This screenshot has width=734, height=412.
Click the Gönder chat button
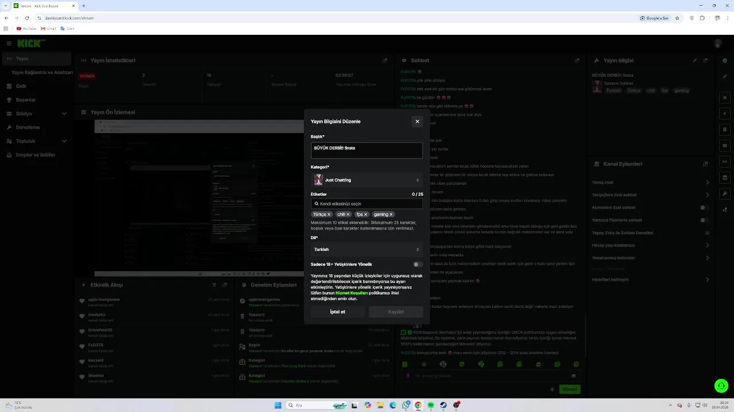pyautogui.click(x=569, y=389)
